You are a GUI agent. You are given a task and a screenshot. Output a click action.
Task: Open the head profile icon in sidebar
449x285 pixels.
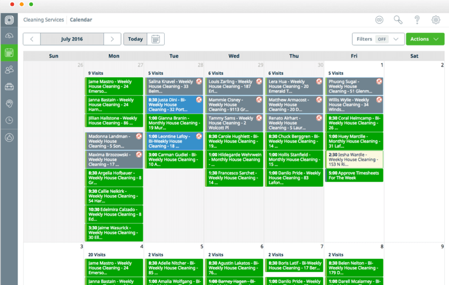tap(9, 104)
